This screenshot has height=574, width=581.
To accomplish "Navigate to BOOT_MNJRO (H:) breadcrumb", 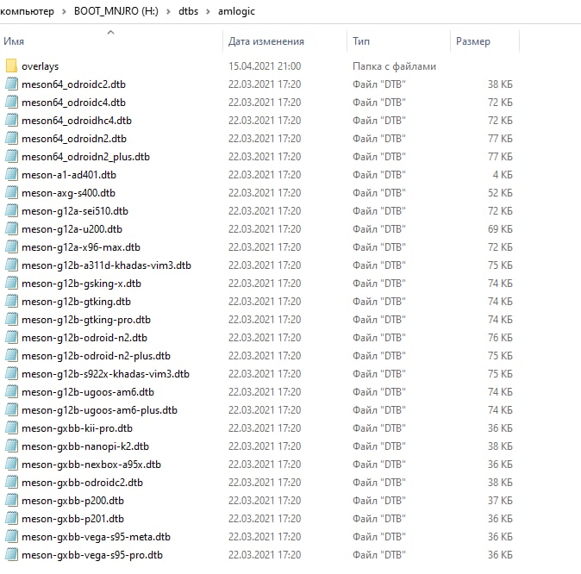I will (x=116, y=11).
